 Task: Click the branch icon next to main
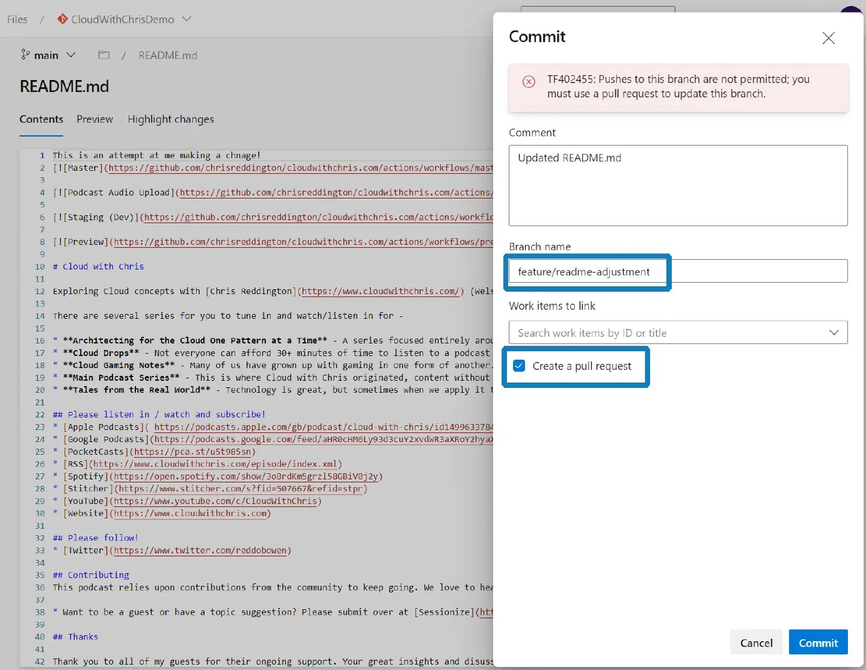pyautogui.click(x=25, y=55)
